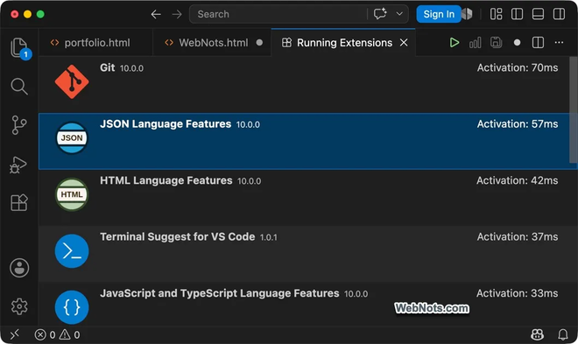Switch to the WebNots.html tab

[212, 43]
